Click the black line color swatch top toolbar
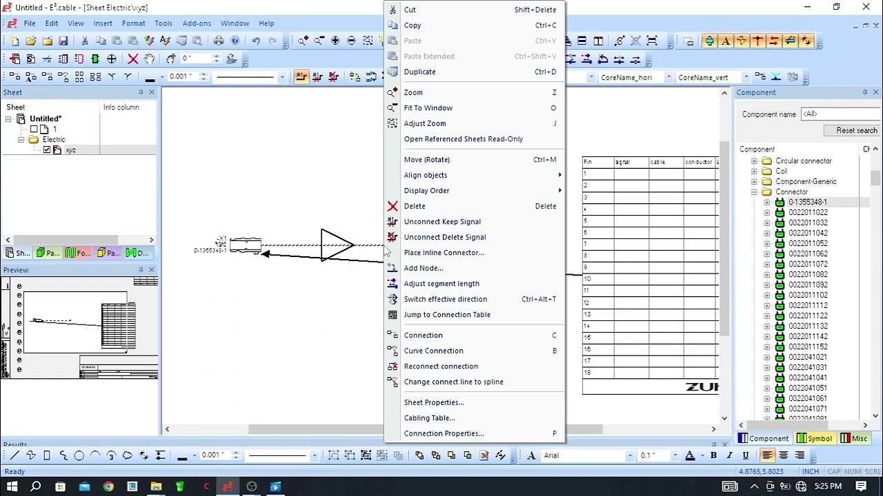Screen dimensions: 883x496 pyautogui.click(x=150, y=77)
